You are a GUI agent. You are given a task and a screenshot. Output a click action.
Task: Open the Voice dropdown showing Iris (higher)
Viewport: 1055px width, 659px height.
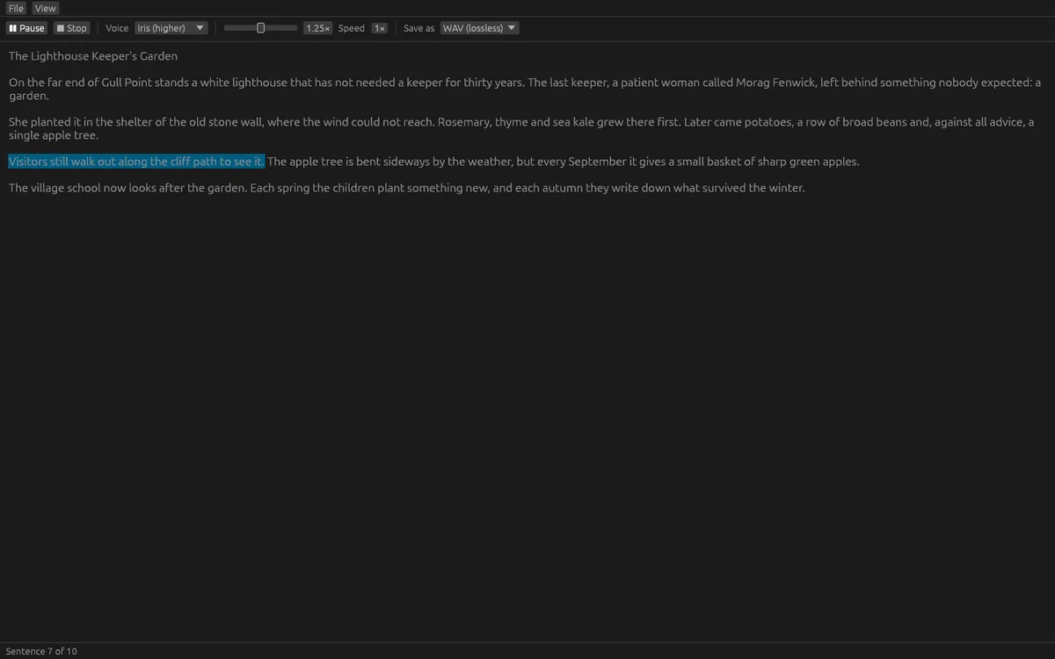click(x=171, y=28)
